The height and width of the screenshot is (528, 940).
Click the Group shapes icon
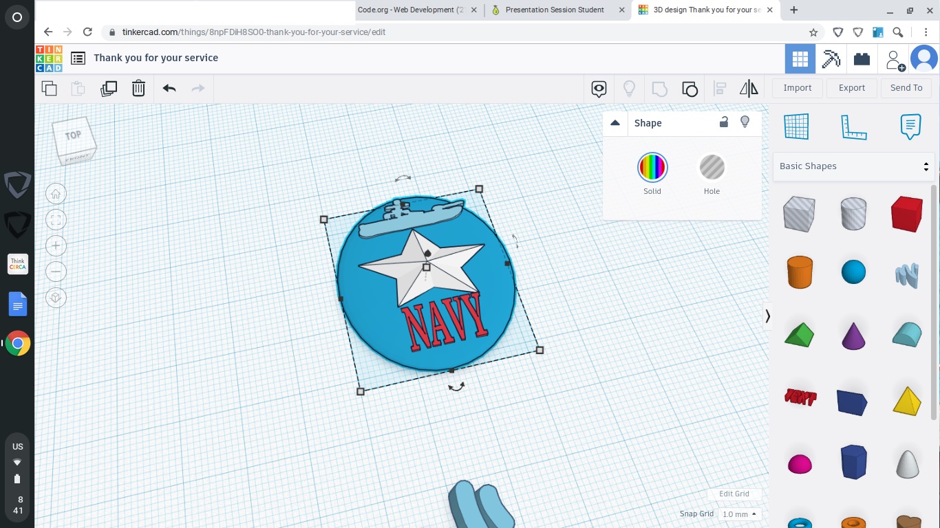tap(659, 89)
